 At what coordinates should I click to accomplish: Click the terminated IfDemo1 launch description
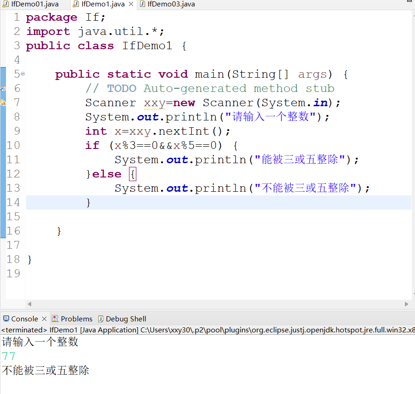(207, 330)
